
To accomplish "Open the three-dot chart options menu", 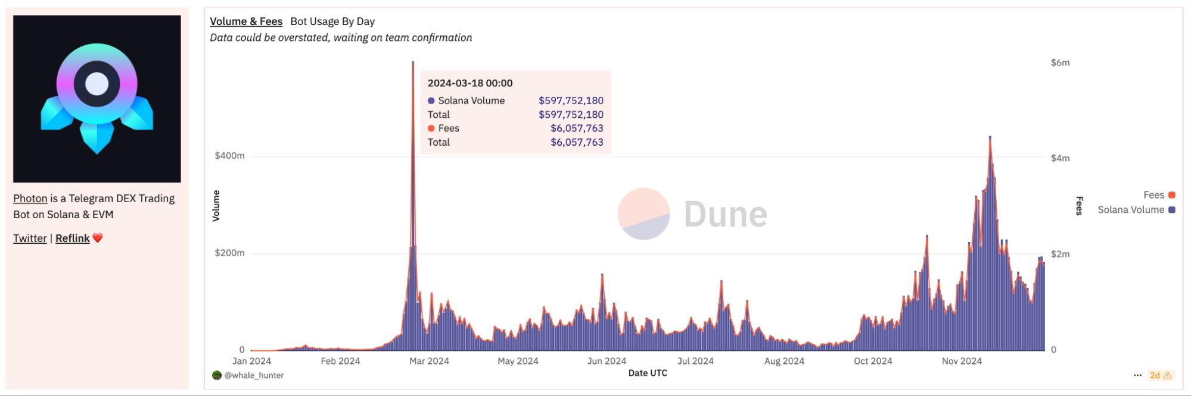I will [1137, 375].
